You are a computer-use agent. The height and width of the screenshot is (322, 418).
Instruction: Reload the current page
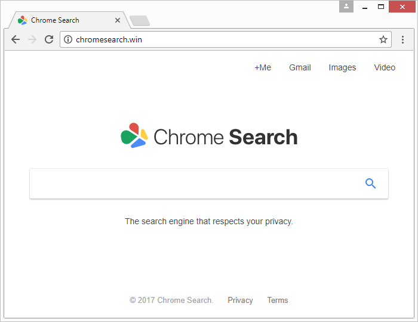pyautogui.click(x=49, y=40)
